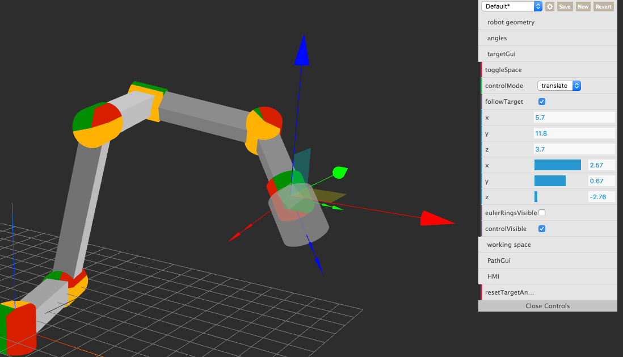Adjust the x rotation slider at 2.57
This screenshot has width=623, height=357.
click(x=559, y=165)
